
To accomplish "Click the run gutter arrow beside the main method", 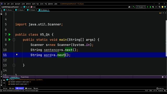I will [10, 40].
